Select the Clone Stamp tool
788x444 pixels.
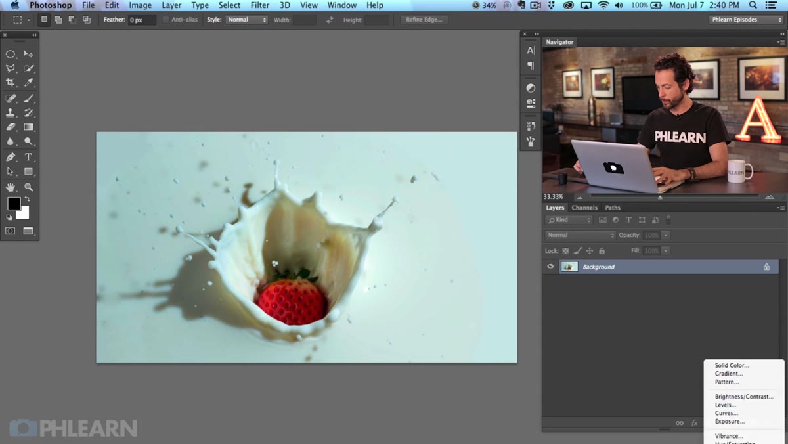11,113
